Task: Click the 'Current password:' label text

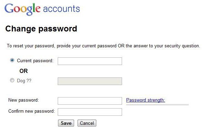Action: coord(35,61)
